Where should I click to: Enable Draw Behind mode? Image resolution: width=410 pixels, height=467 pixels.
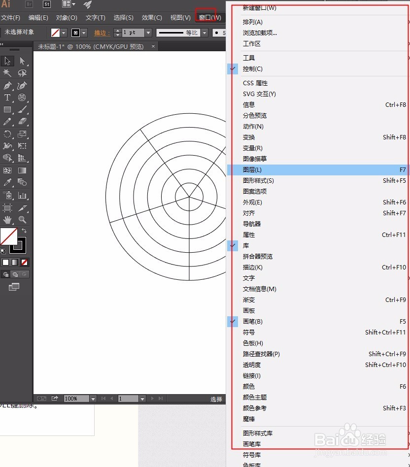coord(15,274)
